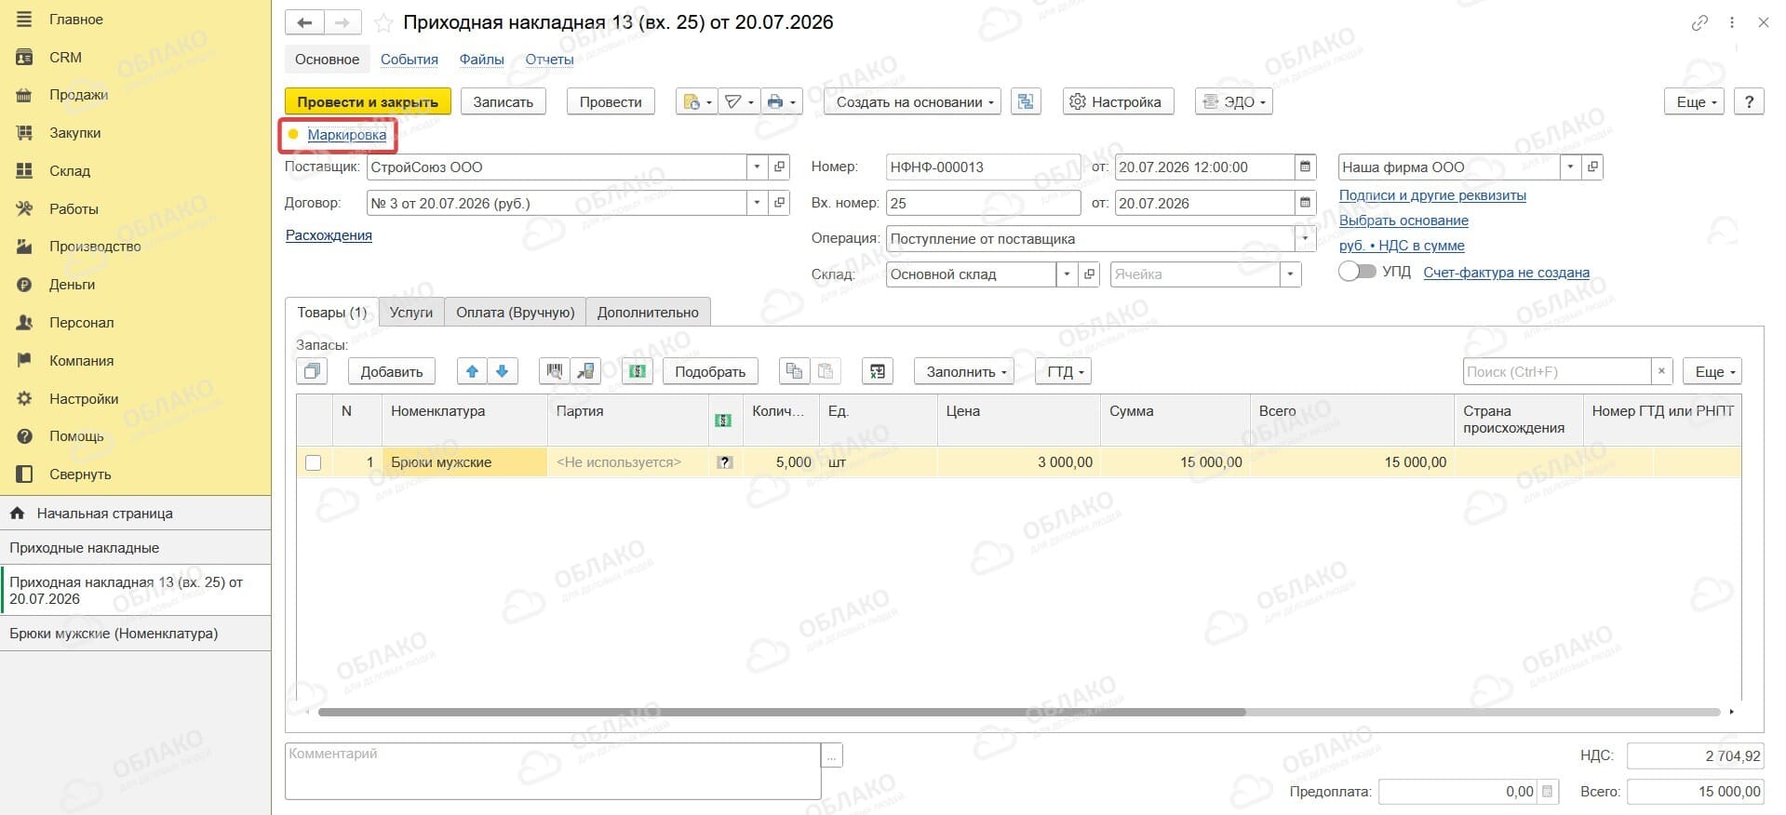
Task: Open calendar for incoming number date
Action: coord(1306,203)
